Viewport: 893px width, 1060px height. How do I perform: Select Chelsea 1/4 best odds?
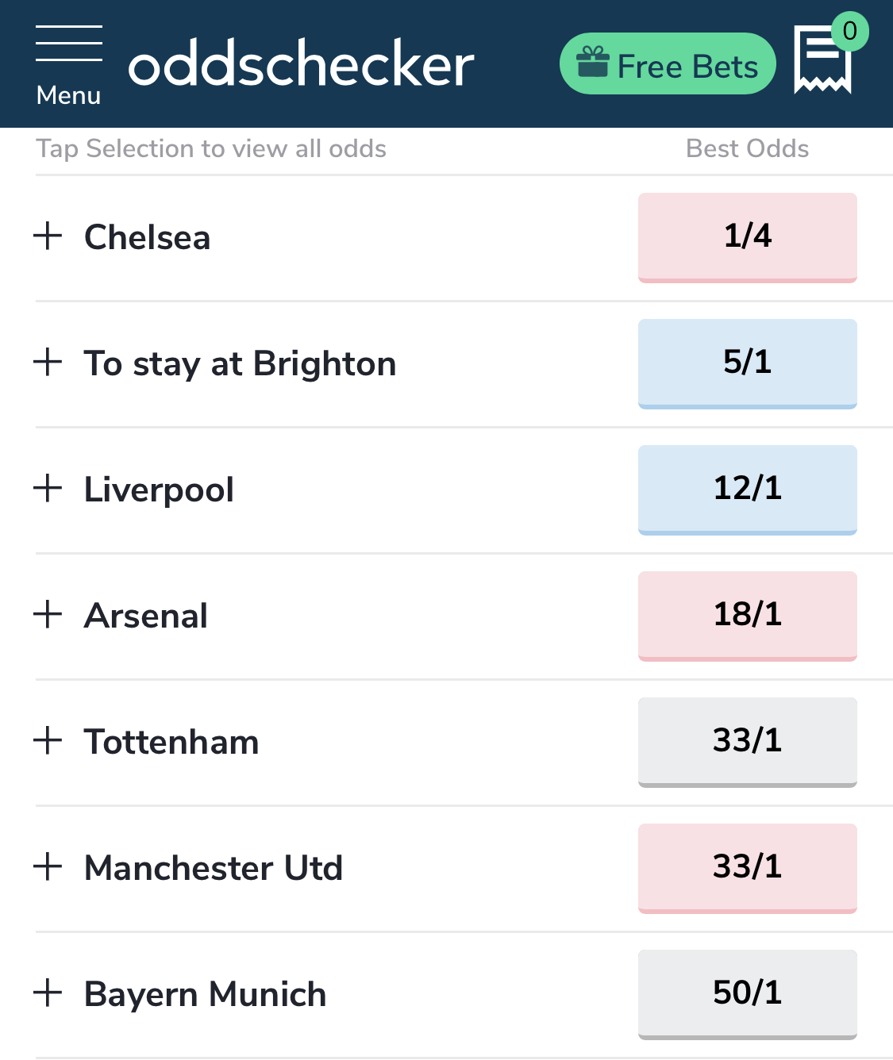coord(748,237)
